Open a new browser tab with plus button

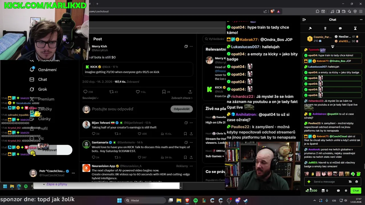tap(97, 4)
